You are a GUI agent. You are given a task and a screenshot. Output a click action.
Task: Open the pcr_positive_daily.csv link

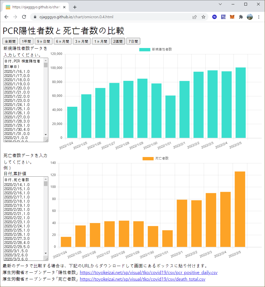click(x=149, y=273)
